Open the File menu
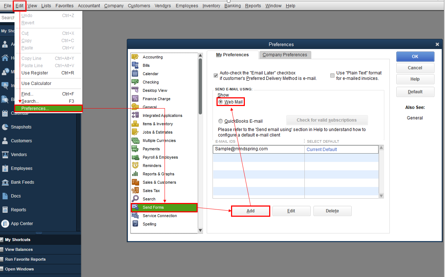Viewport: 445px width, 277px height. (7, 6)
